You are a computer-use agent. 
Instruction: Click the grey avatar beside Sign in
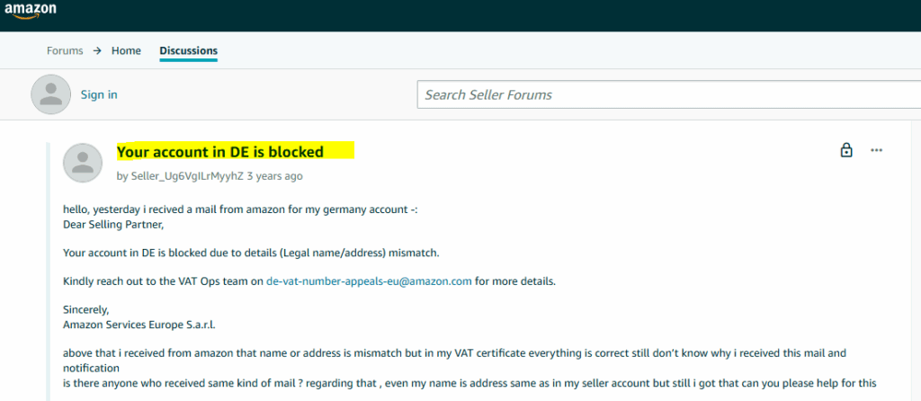(51, 94)
